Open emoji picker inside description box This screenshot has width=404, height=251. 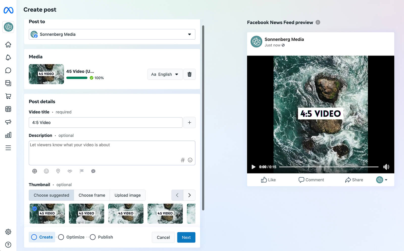point(190,160)
